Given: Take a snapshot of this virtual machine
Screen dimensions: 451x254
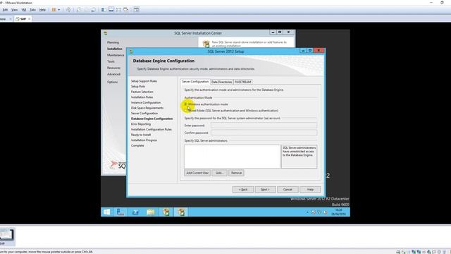Looking at the screenshot, I should pyautogui.click(x=79, y=10).
